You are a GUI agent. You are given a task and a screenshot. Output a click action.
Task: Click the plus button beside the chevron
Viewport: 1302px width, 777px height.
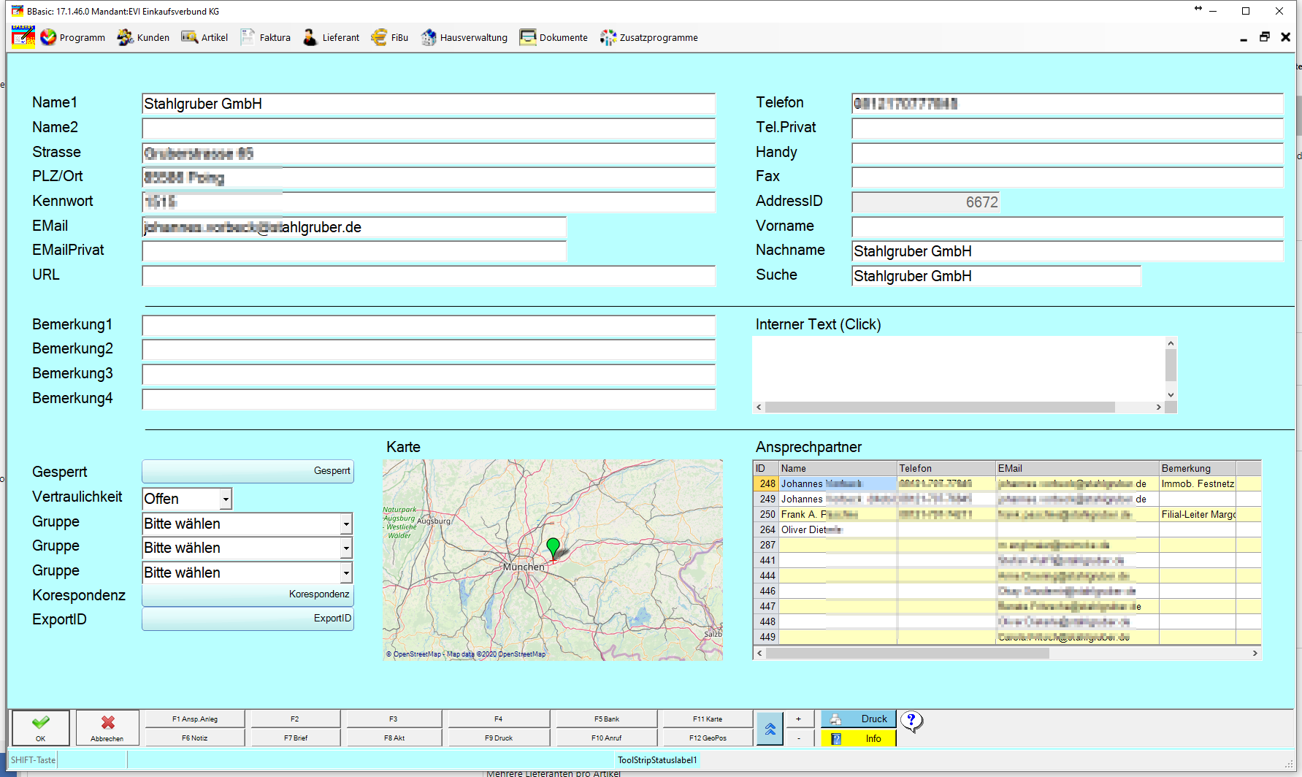click(x=799, y=719)
